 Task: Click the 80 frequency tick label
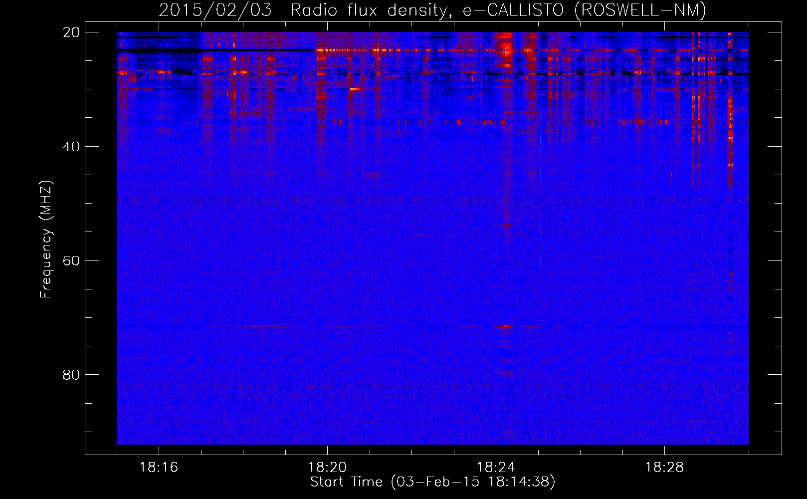pos(71,375)
